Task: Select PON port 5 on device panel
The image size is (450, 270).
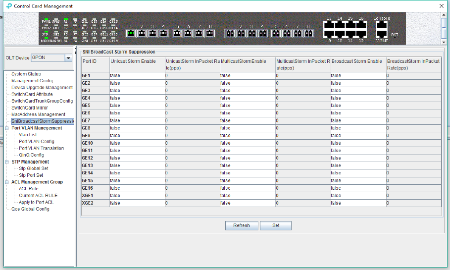Action: (x=177, y=33)
